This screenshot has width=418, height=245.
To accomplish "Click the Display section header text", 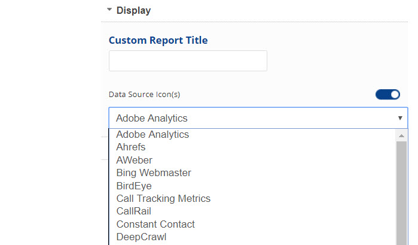I will 133,10.
